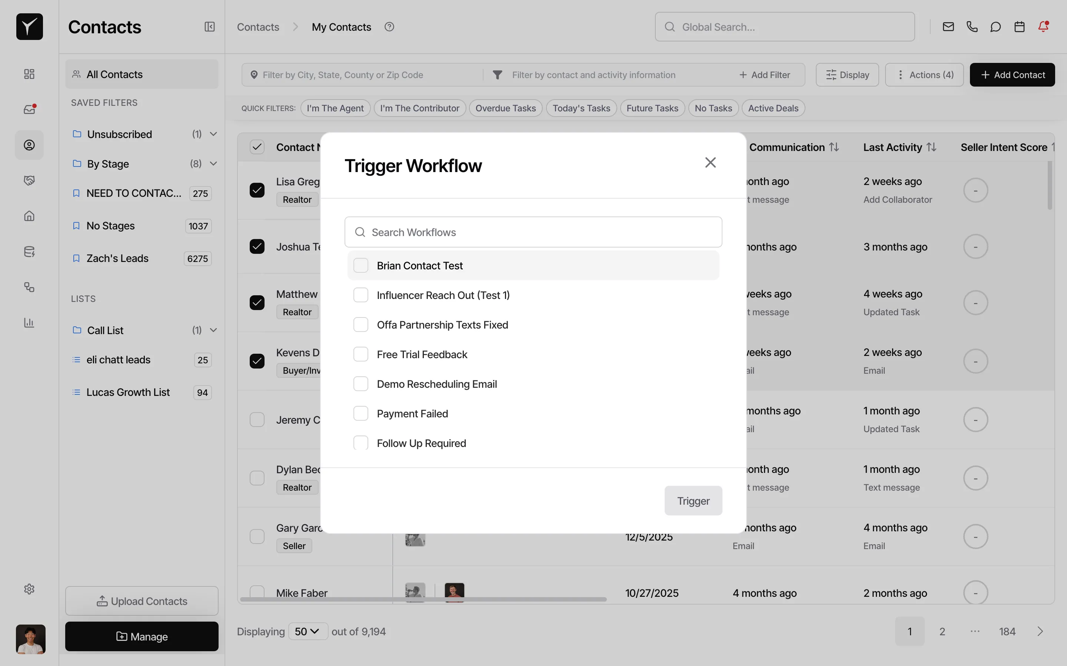The image size is (1067, 666).
Task: Open the displaying 50 rows dropdown
Action: (x=308, y=631)
